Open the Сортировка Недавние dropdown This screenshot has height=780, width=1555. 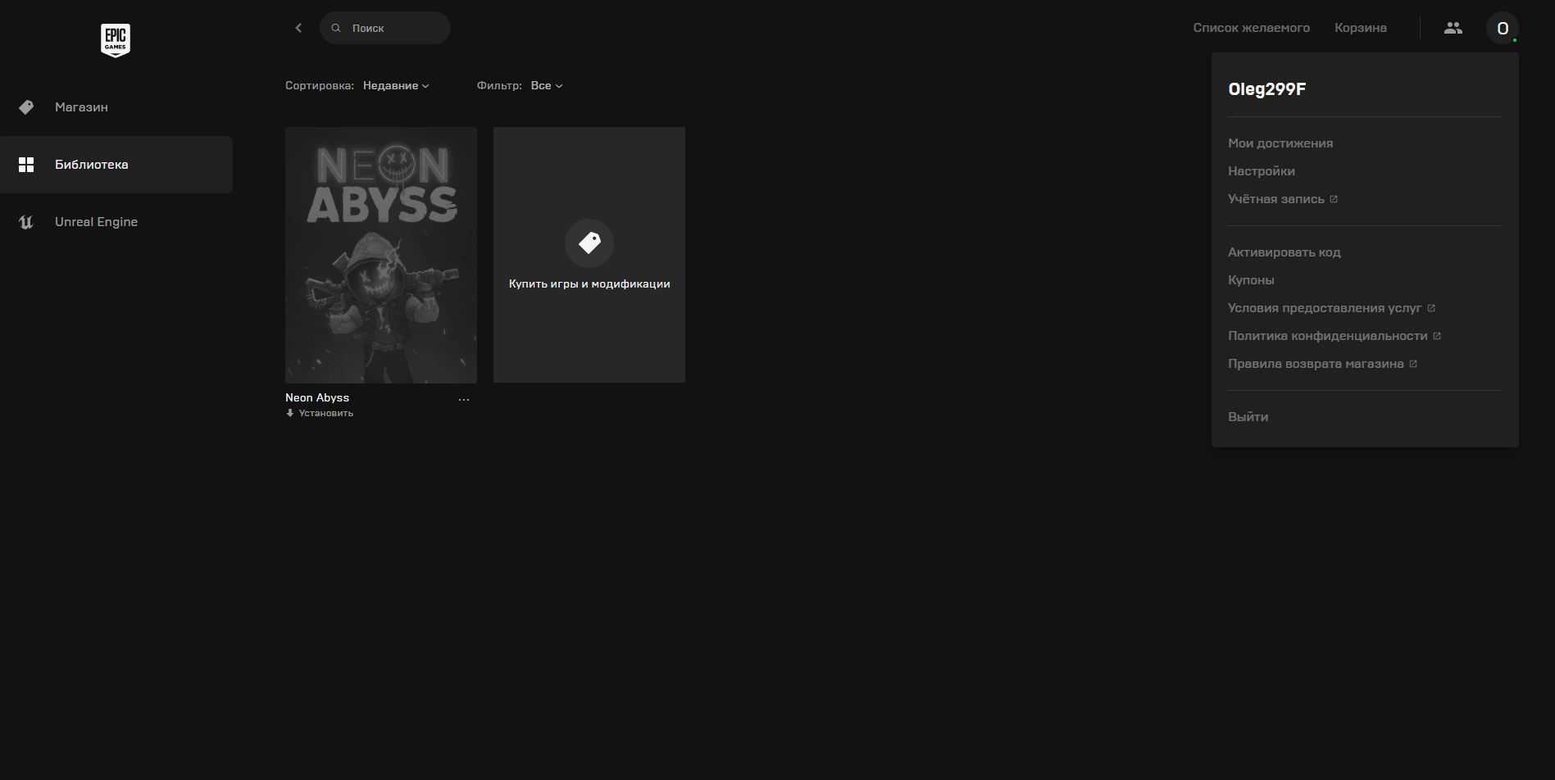tap(396, 86)
